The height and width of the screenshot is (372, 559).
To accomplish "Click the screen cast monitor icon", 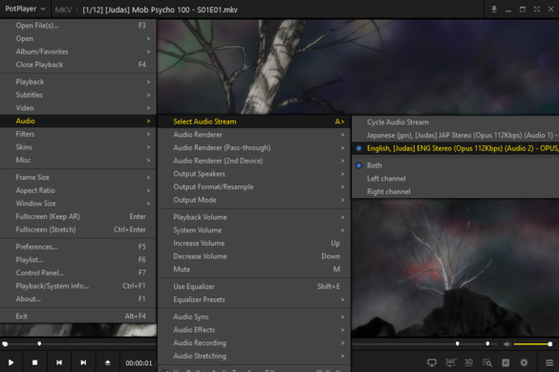I will 432,362.
